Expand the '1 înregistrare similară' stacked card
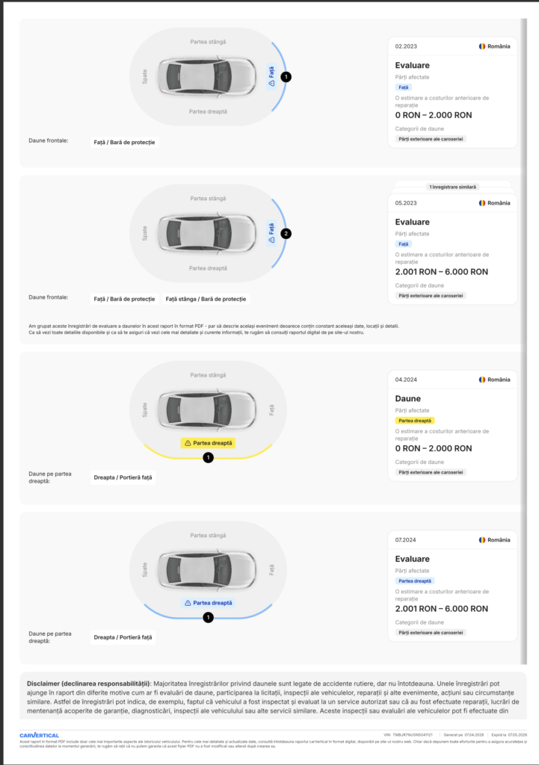This screenshot has width=539, height=765. click(x=452, y=187)
